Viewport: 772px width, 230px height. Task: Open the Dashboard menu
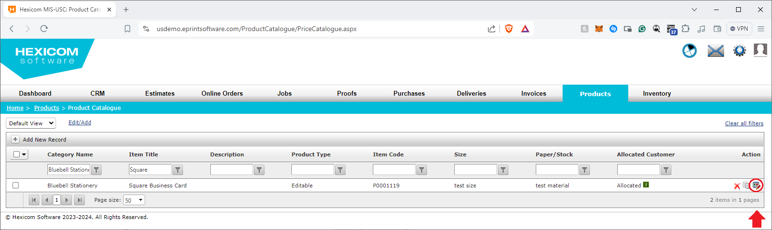point(35,93)
